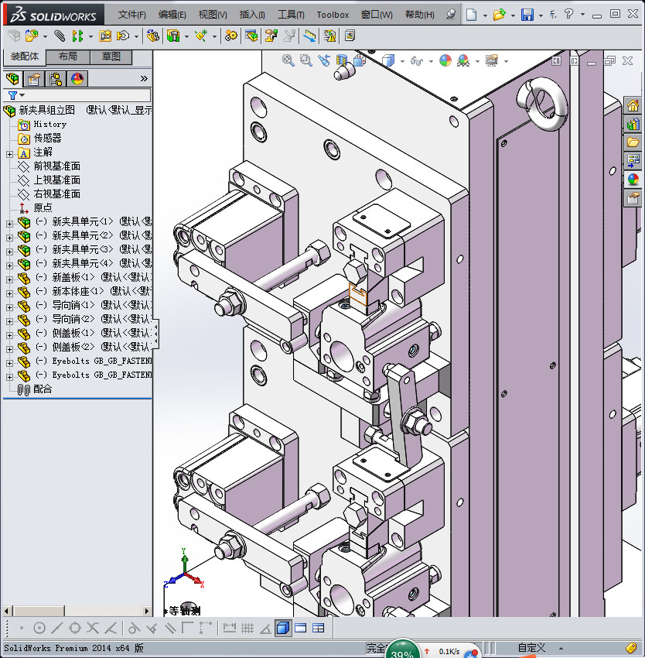Expand the 新盖板<1> tree node

9,279
